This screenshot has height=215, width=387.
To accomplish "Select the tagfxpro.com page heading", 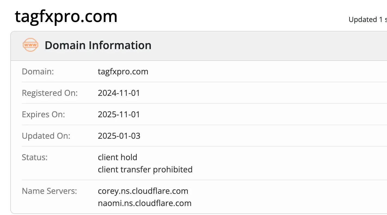I will click(66, 17).
